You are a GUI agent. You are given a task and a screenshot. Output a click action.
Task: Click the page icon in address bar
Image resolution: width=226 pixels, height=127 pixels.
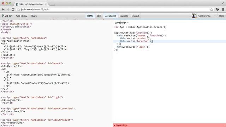(x=18, y=10)
